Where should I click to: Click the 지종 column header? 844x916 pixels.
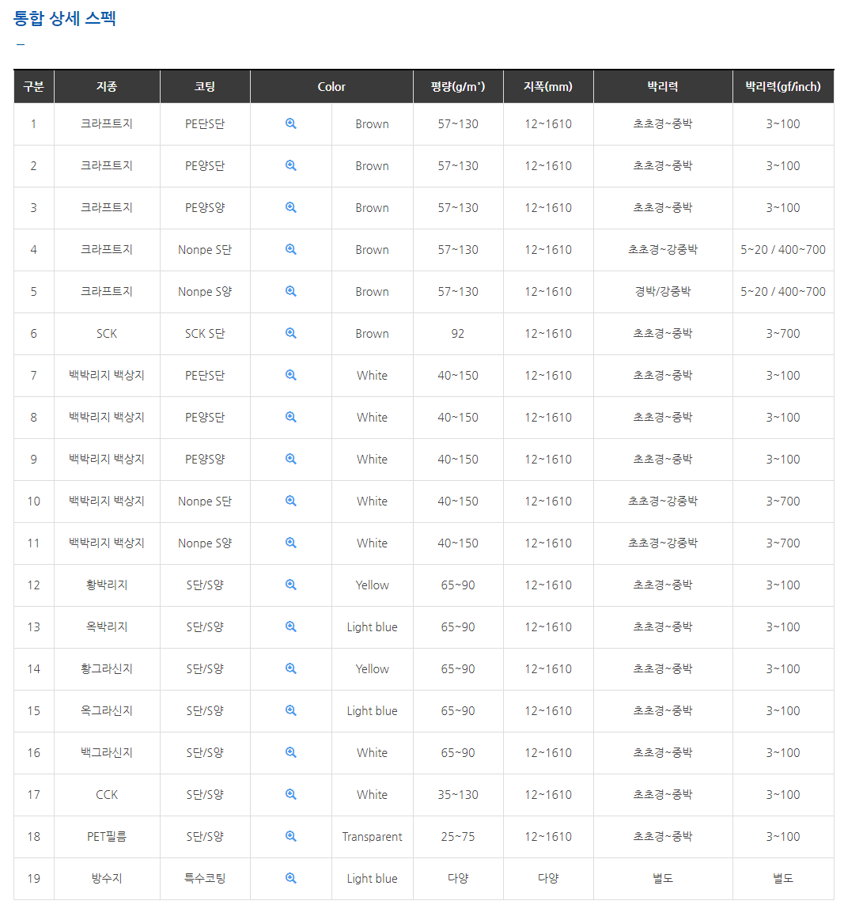[107, 87]
